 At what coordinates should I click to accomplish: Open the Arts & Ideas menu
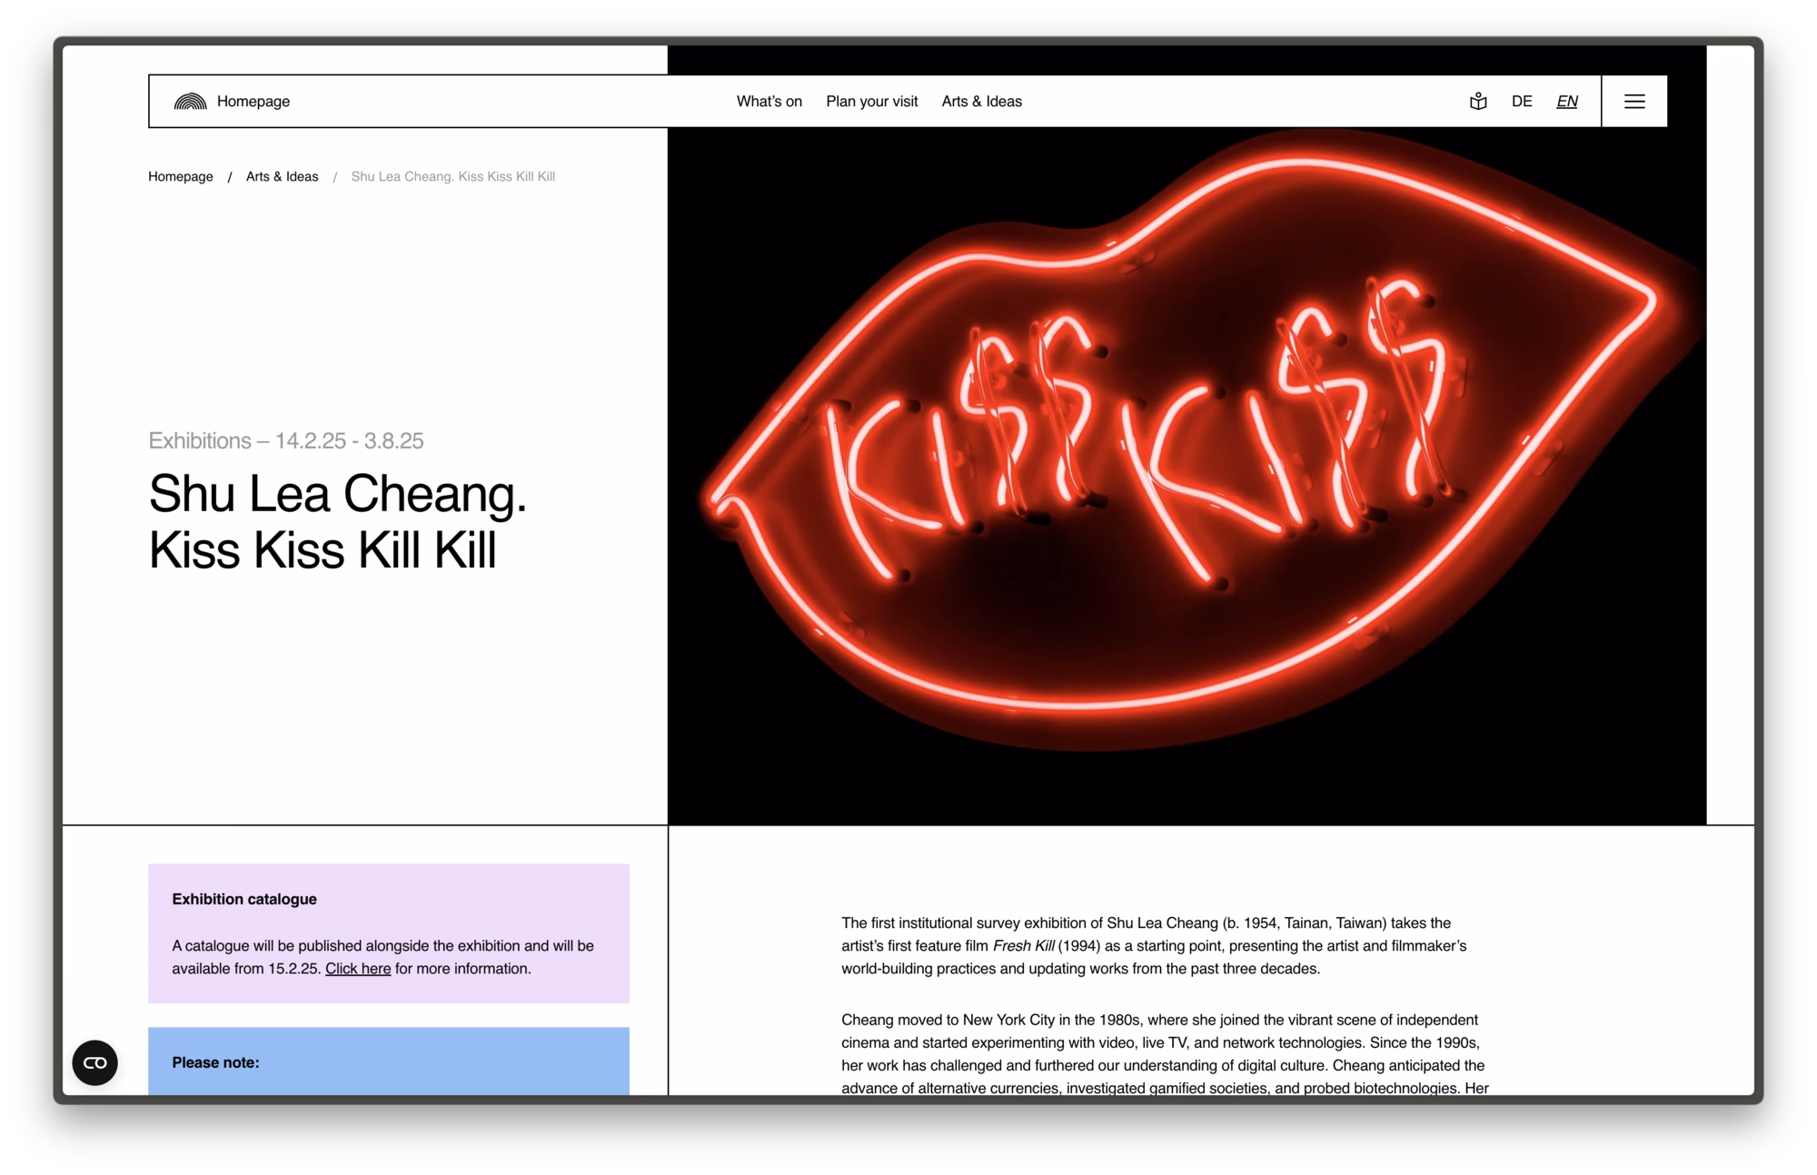(982, 102)
